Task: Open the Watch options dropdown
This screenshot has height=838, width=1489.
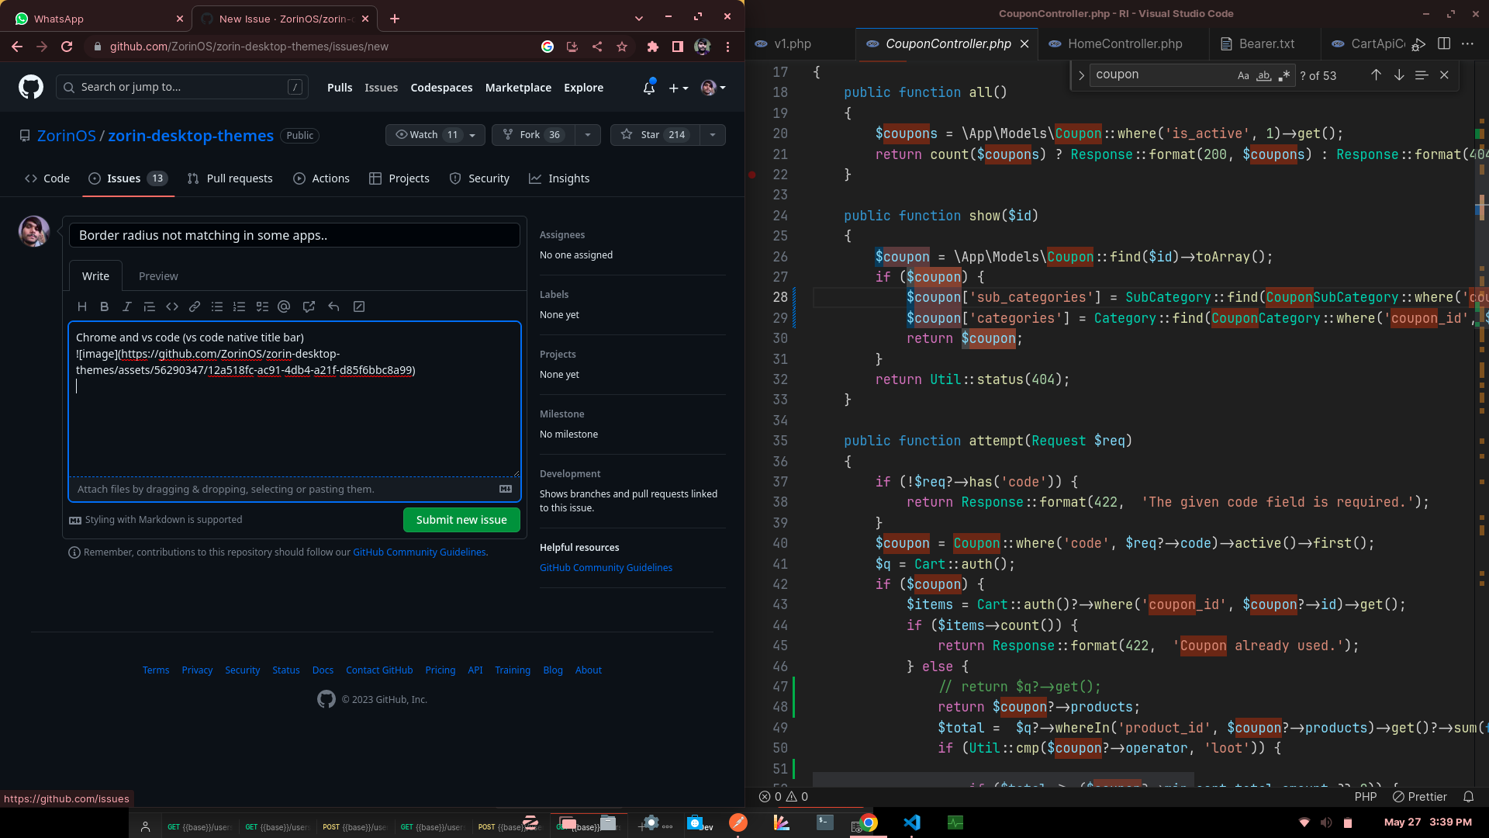Action: (x=472, y=134)
